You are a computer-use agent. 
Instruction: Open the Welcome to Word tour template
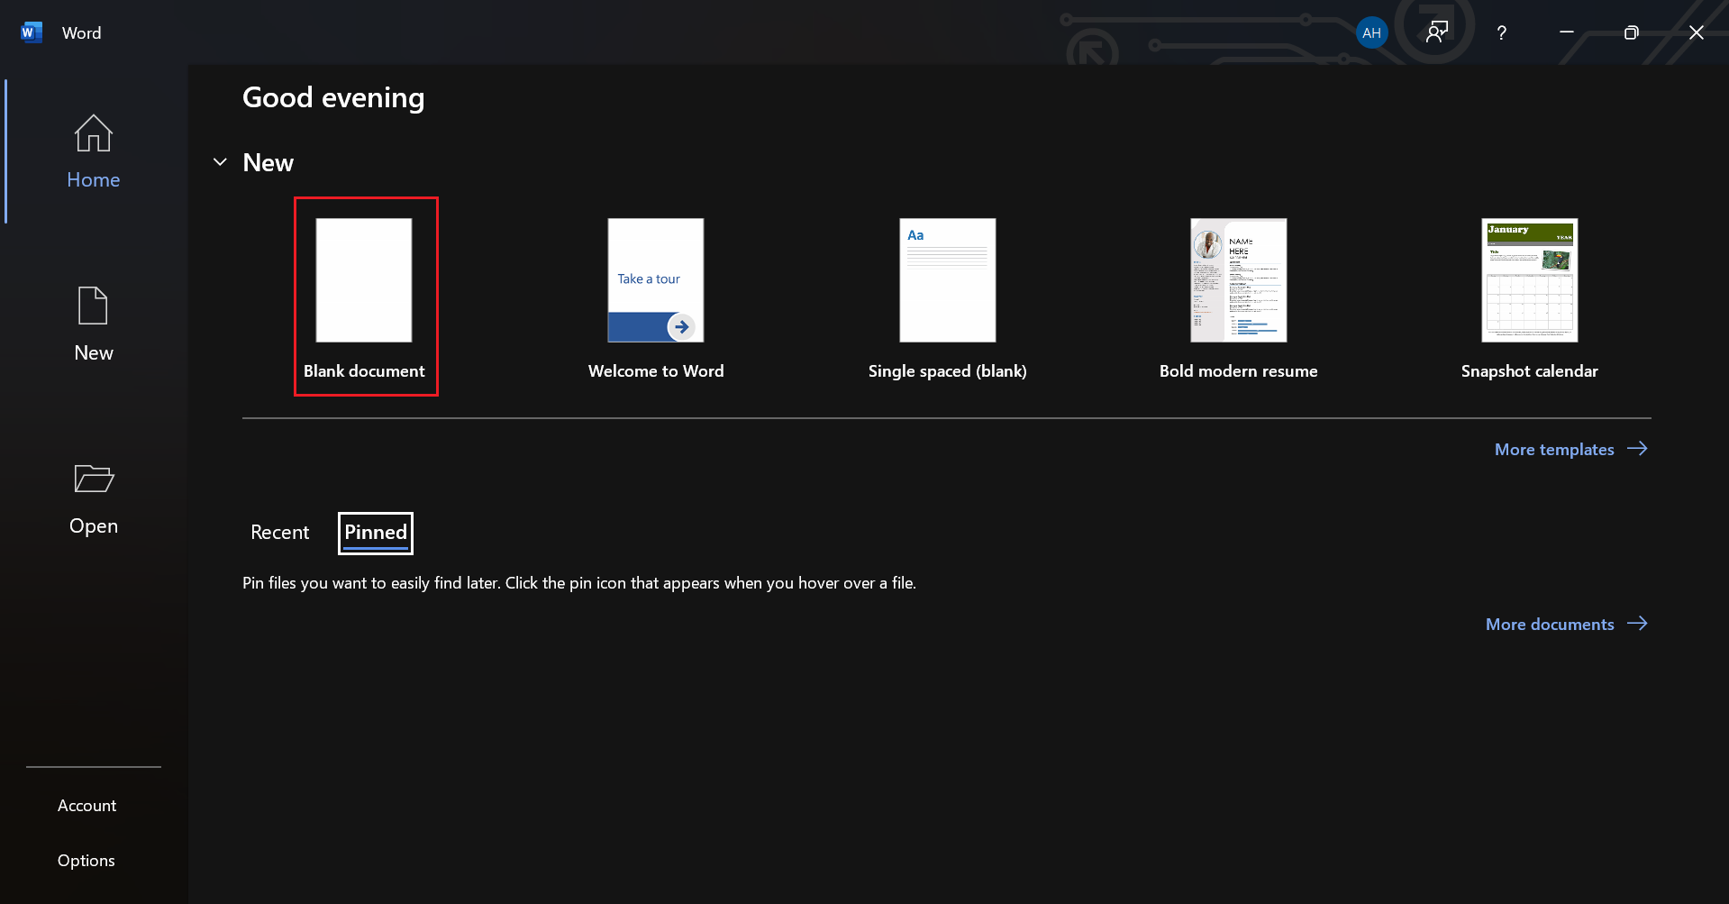tap(656, 280)
